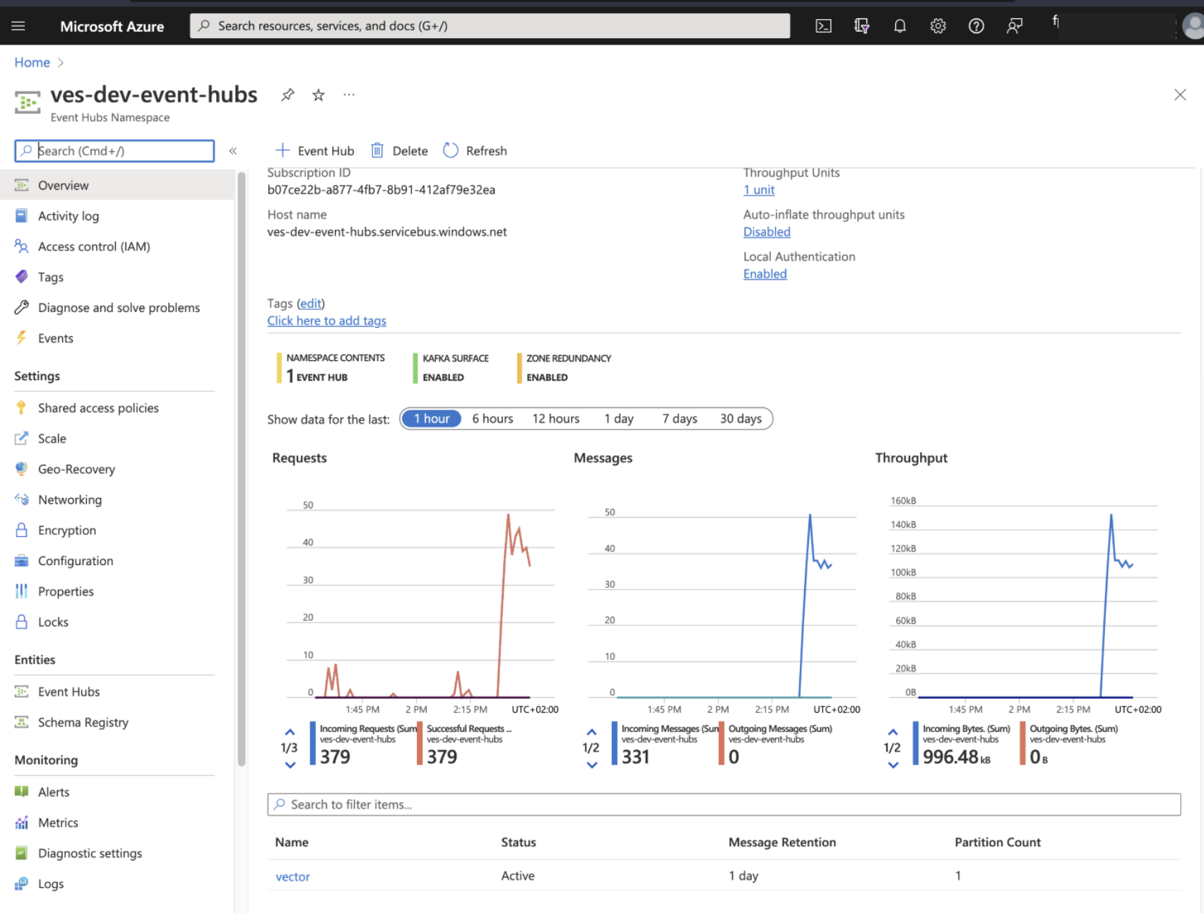
Task: Open the Networking settings
Action: point(70,499)
